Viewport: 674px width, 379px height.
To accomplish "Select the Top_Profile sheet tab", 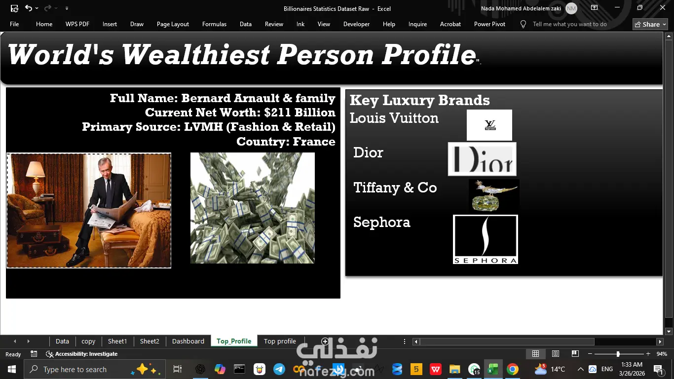I will tap(234, 341).
